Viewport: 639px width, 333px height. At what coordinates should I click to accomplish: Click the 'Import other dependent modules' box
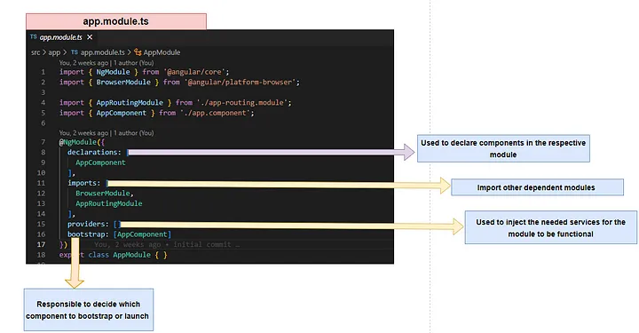tap(537, 187)
